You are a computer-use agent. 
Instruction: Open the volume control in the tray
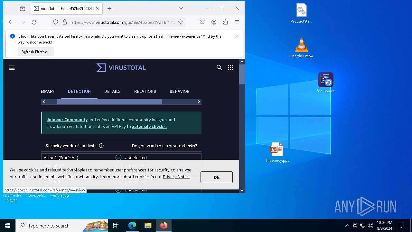point(370,226)
